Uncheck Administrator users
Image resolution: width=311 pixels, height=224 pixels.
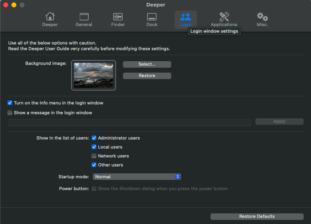click(x=94, y=138)
